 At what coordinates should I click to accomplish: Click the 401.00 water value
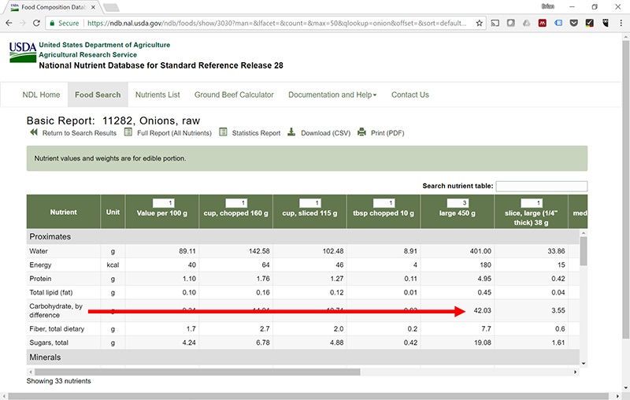click(x=480, y=251)
